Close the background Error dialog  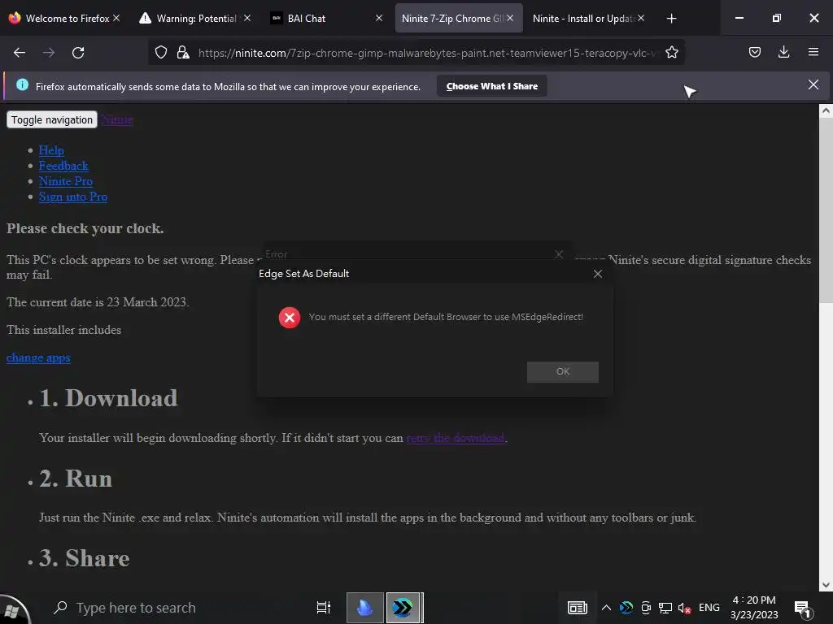pos(558,254)
